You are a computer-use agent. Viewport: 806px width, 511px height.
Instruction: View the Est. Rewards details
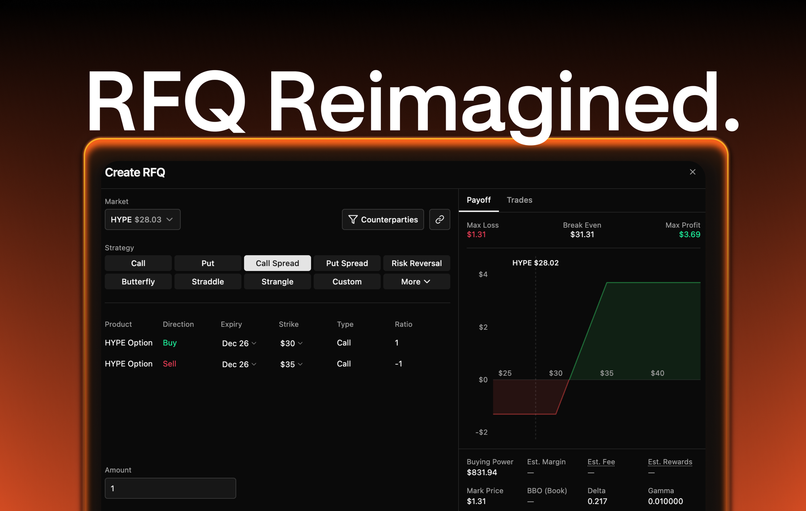click(x=669, y=462)
